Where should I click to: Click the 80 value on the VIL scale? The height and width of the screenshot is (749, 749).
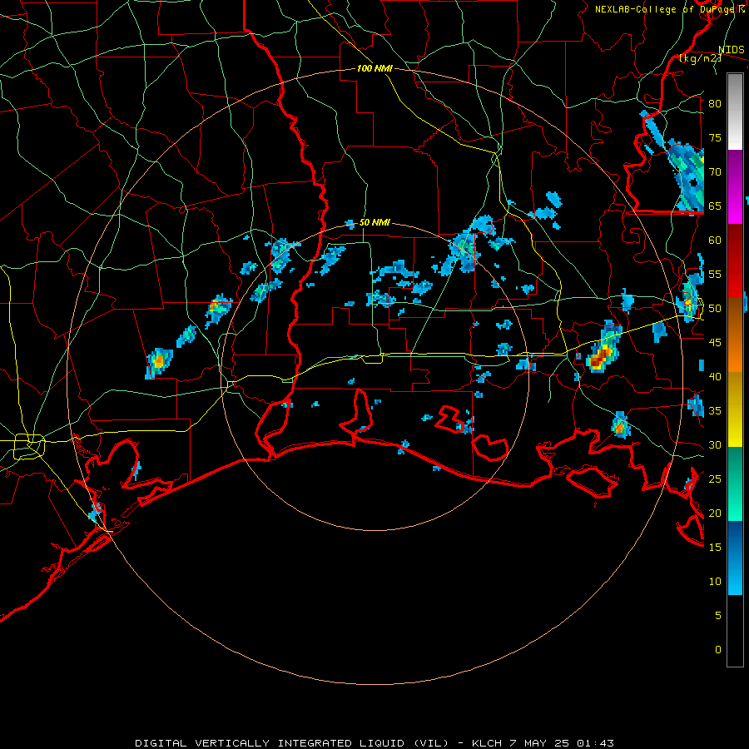tap(715, 104)
